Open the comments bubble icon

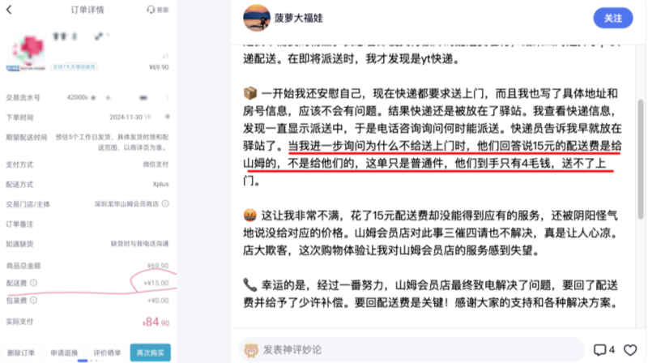click(599, 350)
